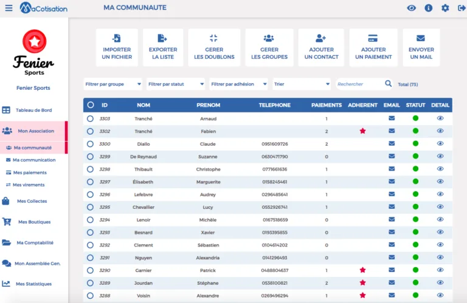Image resolution: width=467 pixels, height=303 pixels.
Task: Open settings gear icon in header
Action: pyautogui.click(x=445, y=8)
